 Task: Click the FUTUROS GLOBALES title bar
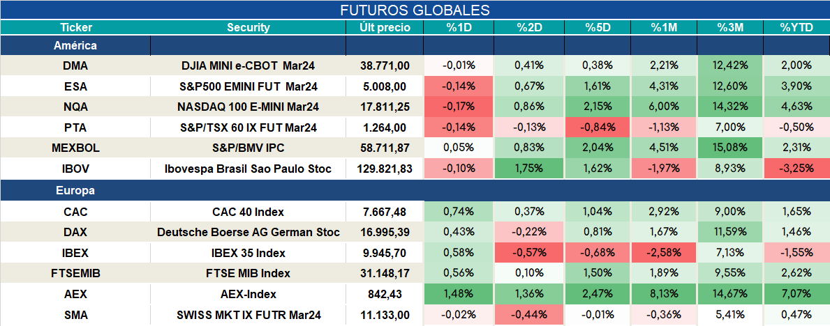point(415,10)
